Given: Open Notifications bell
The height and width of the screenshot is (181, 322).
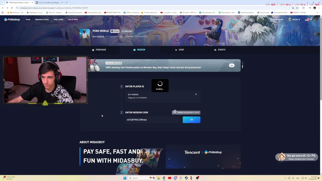Looking at the screenshot, I should [276, 19].
